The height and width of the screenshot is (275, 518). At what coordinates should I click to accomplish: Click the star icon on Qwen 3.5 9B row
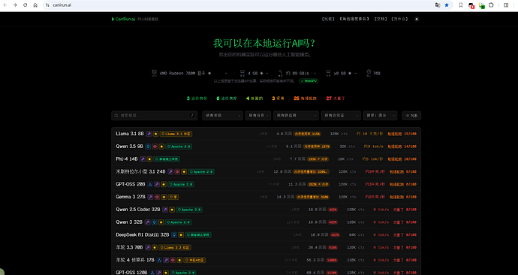[161, 147]
